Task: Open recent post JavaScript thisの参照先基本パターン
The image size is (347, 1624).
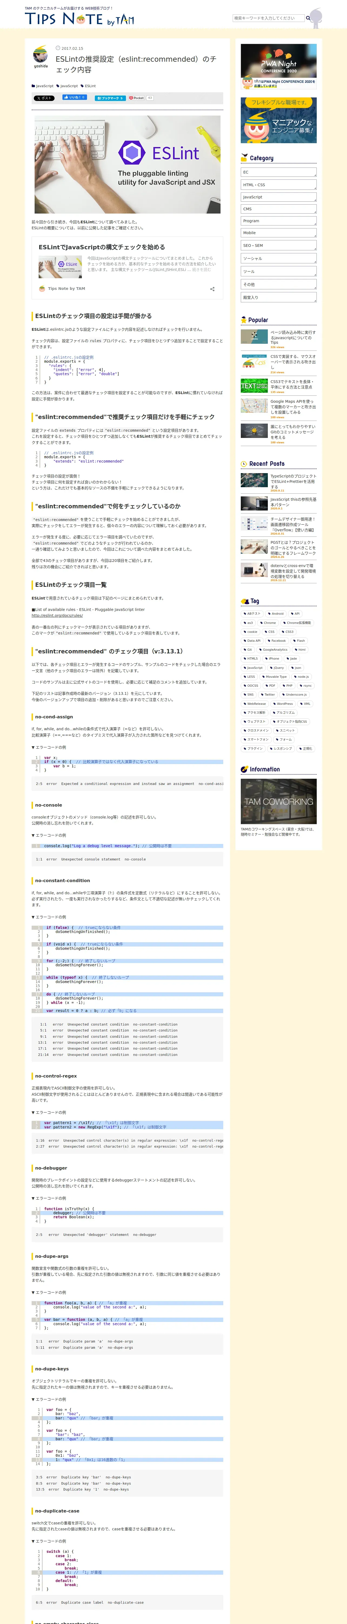Action: 293,502
